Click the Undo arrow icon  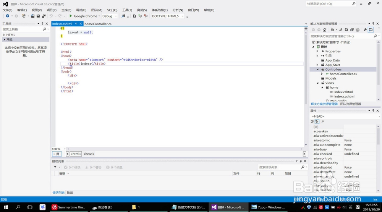[x=51, y=16]
